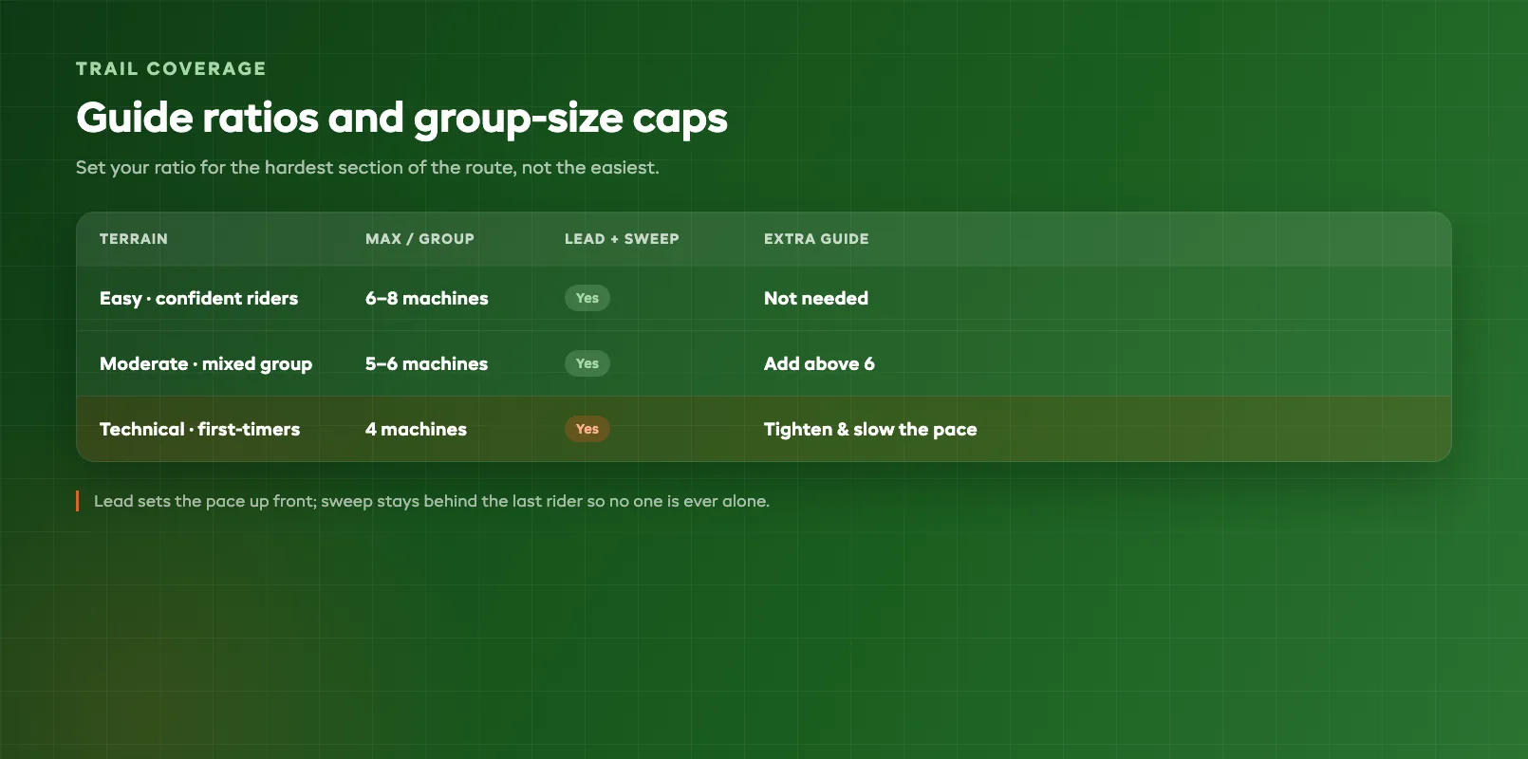
Task: Select the TERRAIN column header
Action: pyautogui.click(x=134, y=239)
